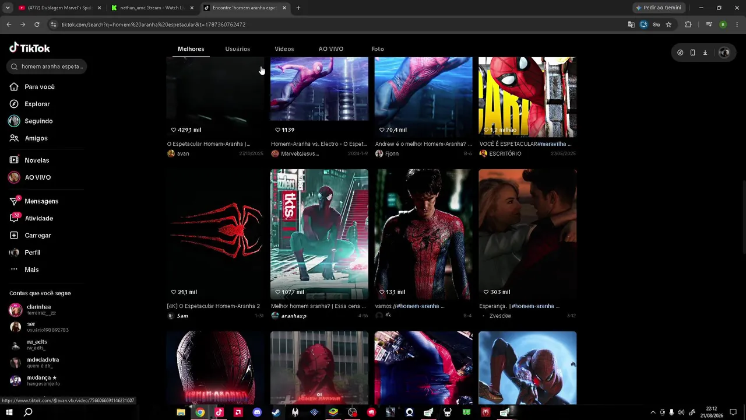The width and height of the screenshot is (746, 420).
Task: Open the Amigos people icon
Action: point(14,138)
